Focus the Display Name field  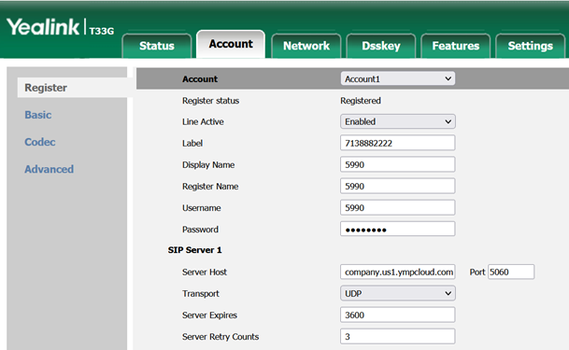[x=398, y=164]
